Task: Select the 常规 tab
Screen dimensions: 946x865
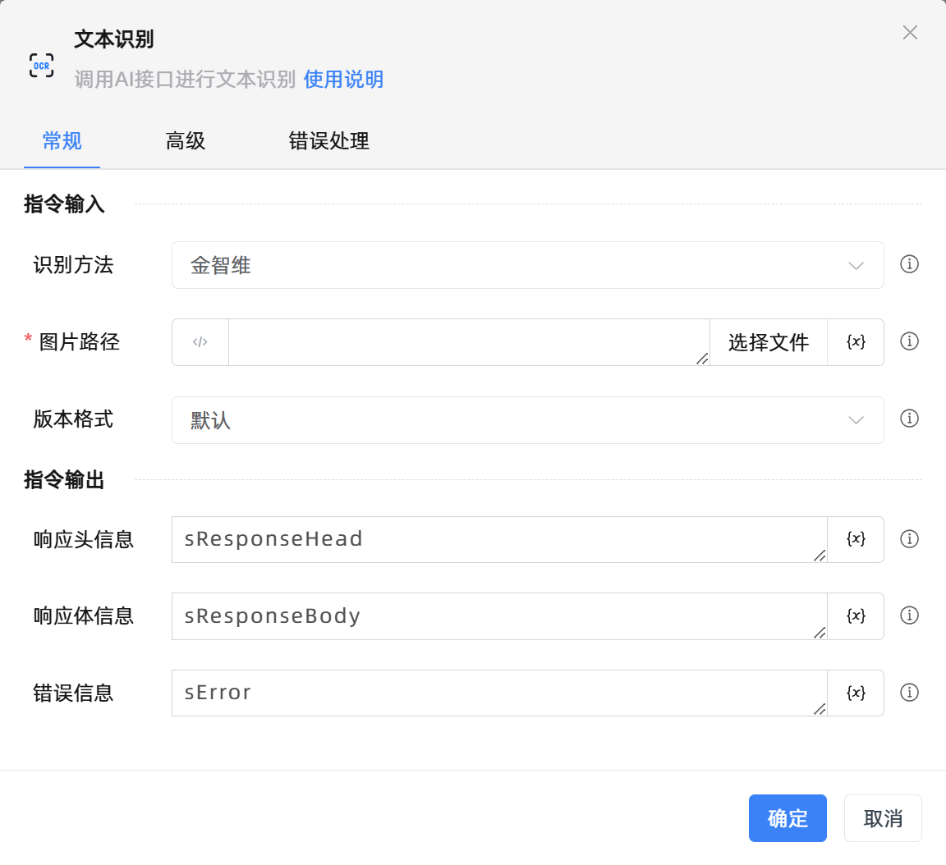Action: click(x=62, y=141)
